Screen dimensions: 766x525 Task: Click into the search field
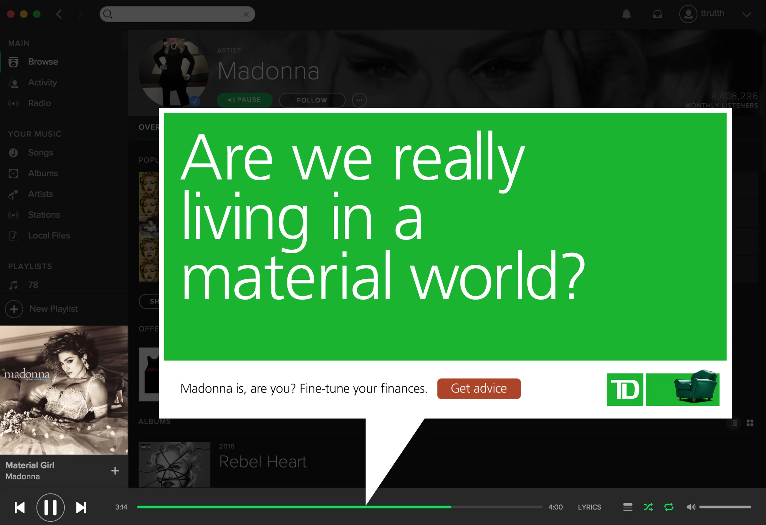tap(177, 14)
